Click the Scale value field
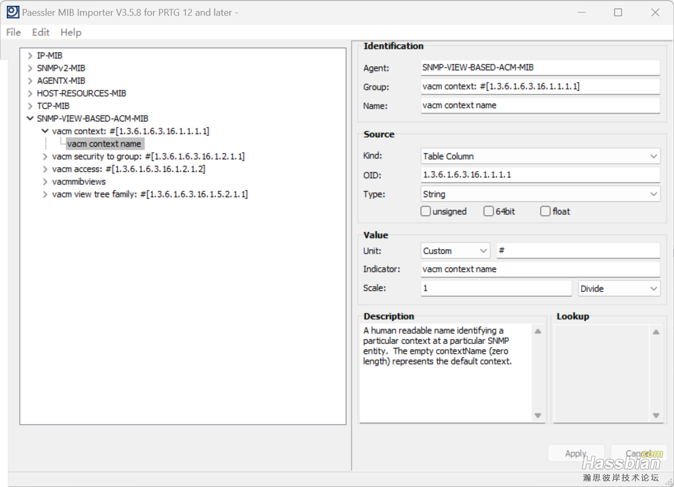 click(x=496, y=288)
